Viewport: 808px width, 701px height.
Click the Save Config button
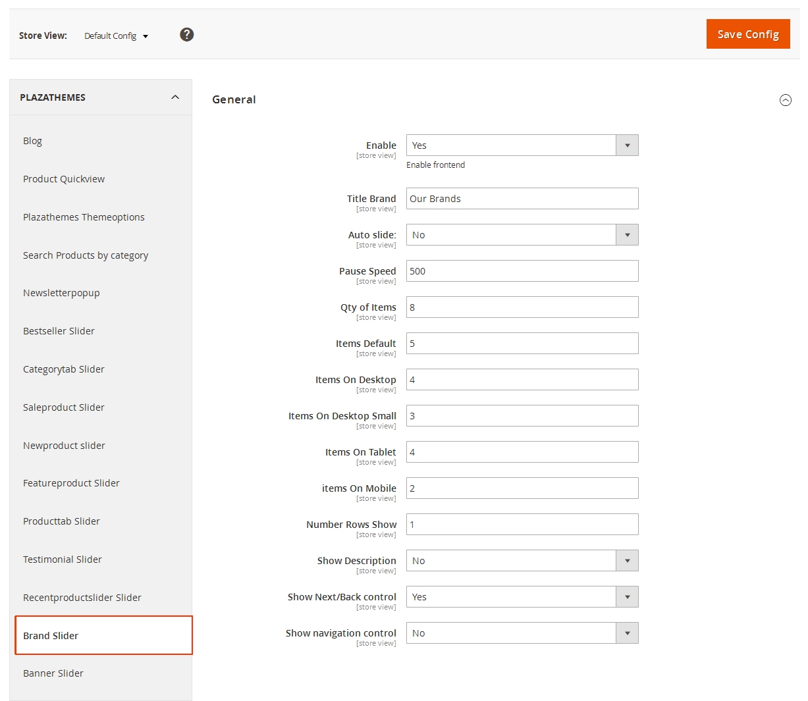pyautogui.click(x=747, y=34)
